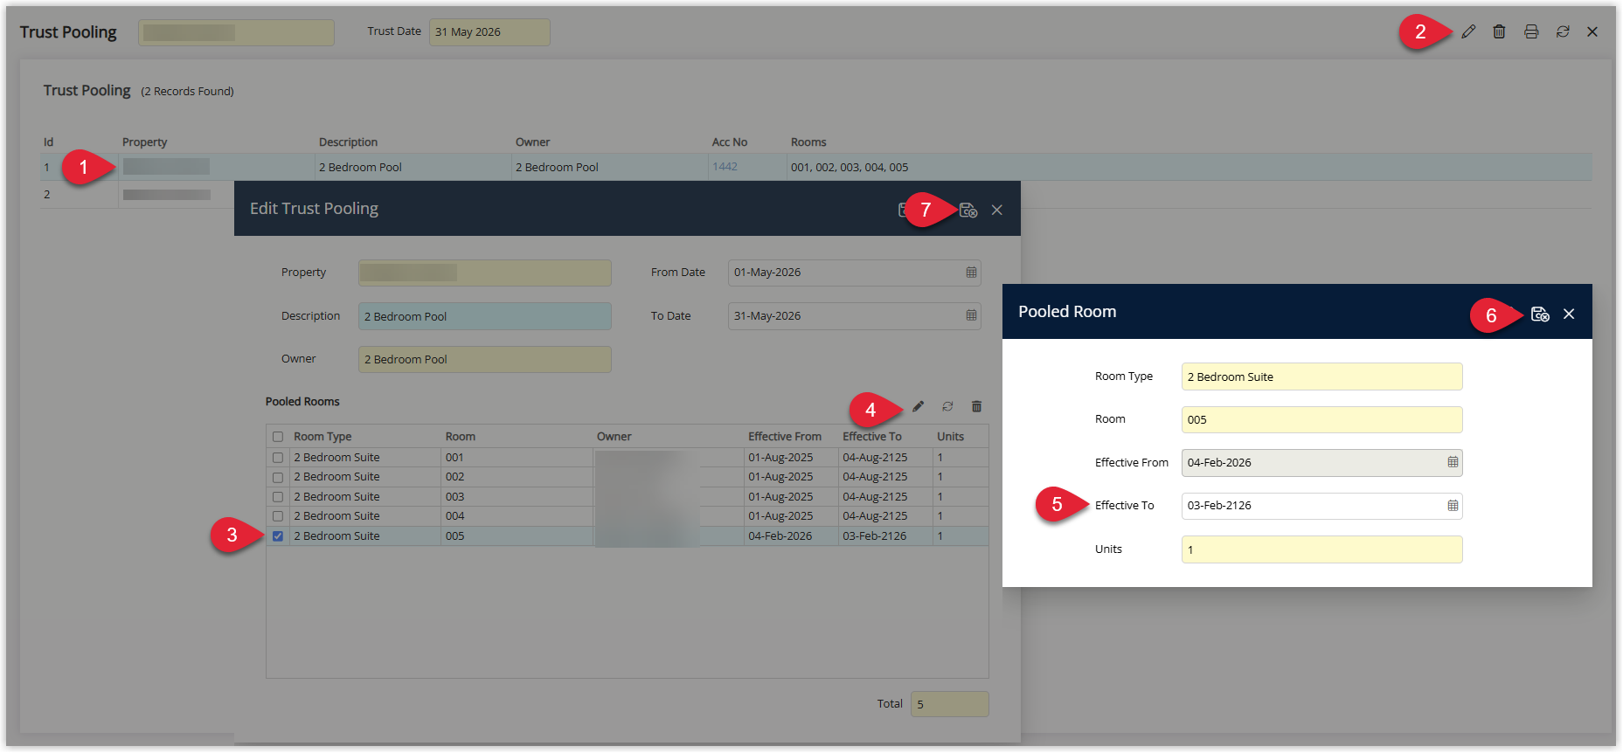This screenshot has width=1623, height=753.
Task: Click the Effective To field 03-Feb-2126
Action: pyautogui.click(x=1321, y=506)
